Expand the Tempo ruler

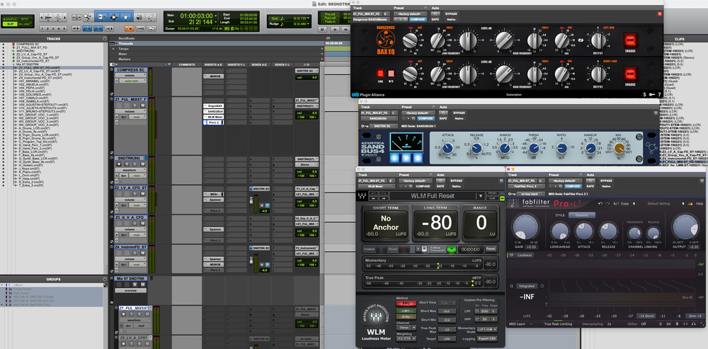113,48
